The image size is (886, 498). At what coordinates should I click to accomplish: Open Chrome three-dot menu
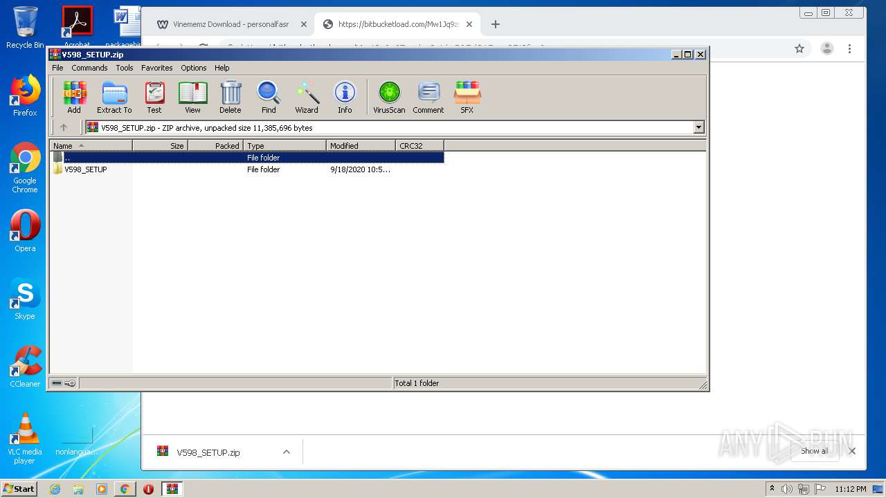click(x=849, y=48)
